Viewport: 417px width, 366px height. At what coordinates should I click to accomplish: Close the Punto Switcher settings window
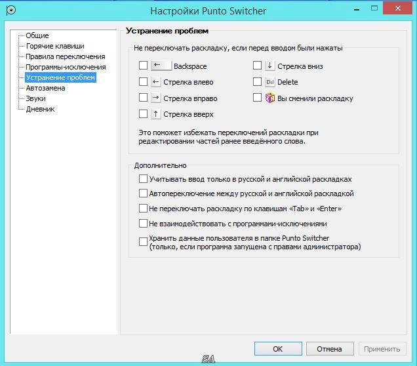(x=397, y=9)
